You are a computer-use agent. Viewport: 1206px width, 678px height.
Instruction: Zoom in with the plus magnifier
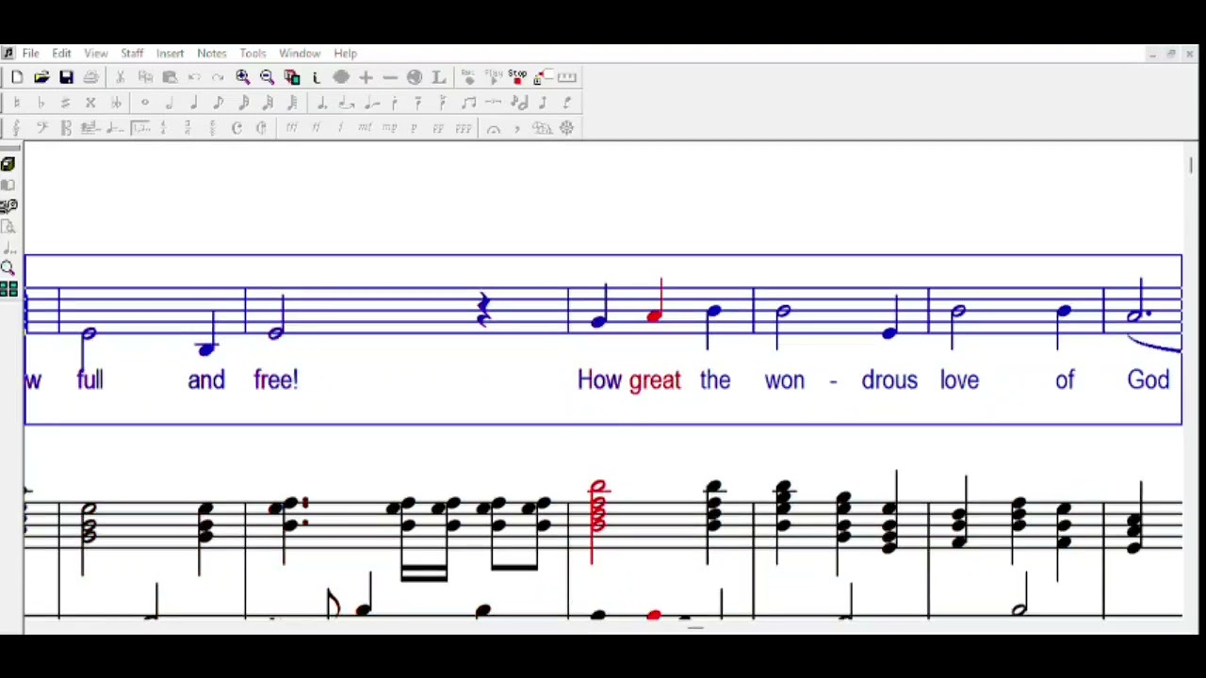point(243,77)
